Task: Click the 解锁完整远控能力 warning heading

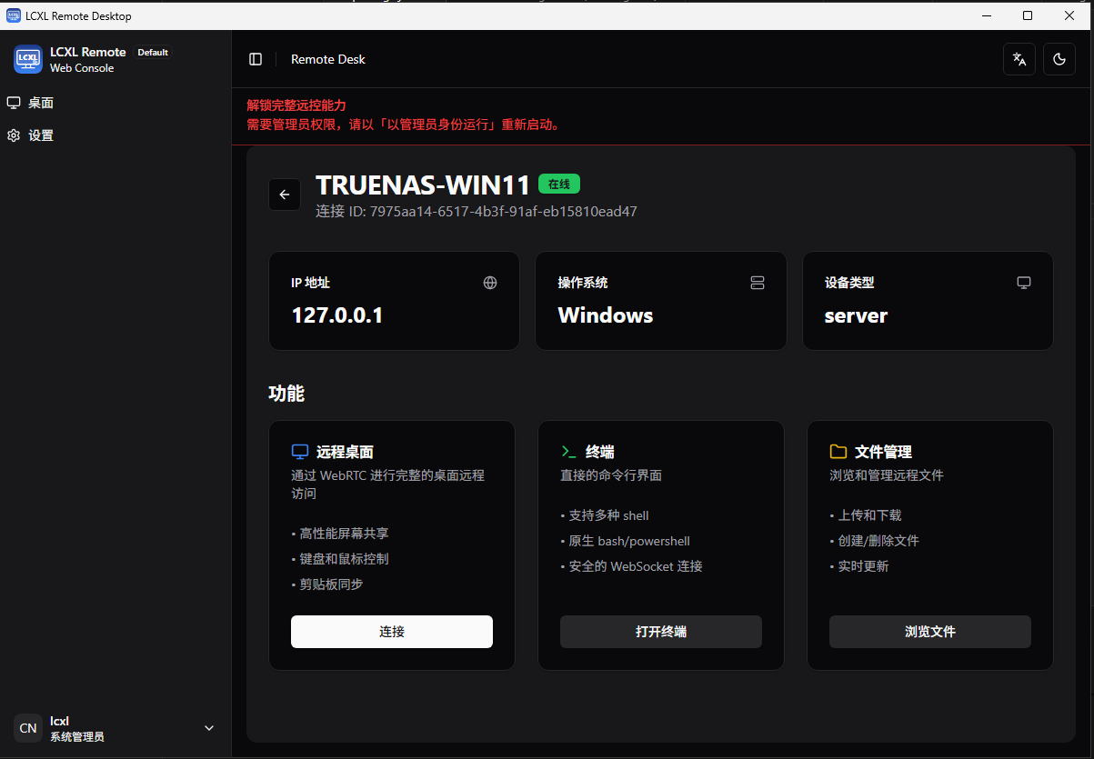Action: [296, 105]
